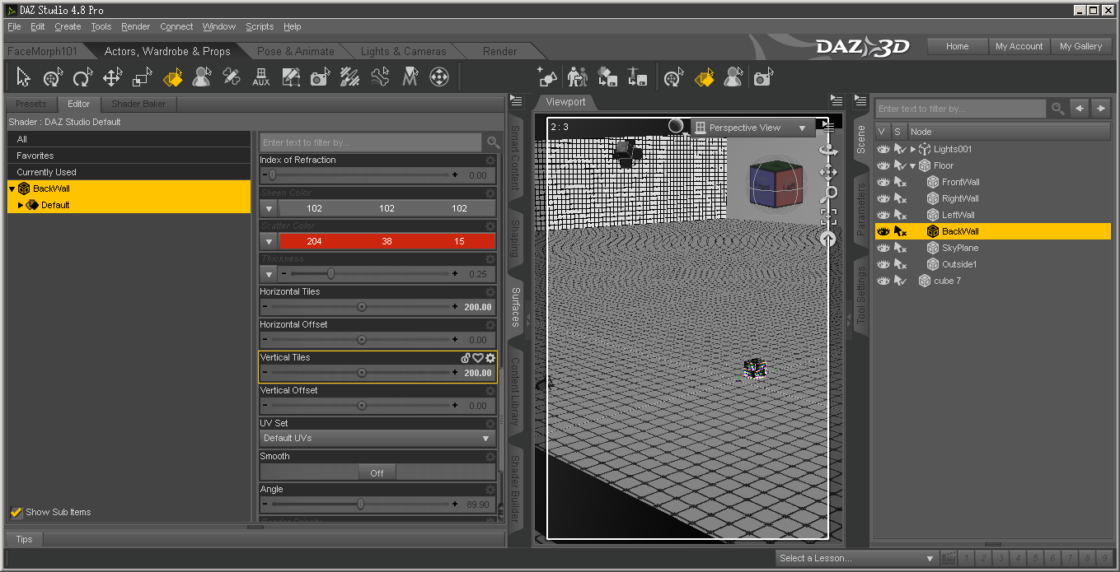Open the UV Set Default UVs dropdown

coord(377,438)
